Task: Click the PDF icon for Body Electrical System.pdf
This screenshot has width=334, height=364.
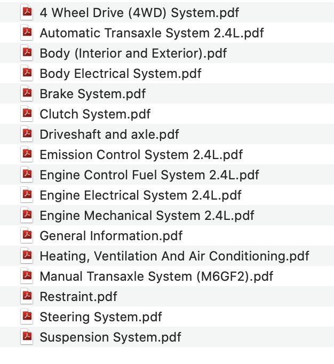Action: (26, 73)
